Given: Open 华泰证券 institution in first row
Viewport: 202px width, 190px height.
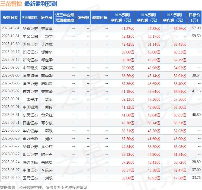Looking at the screenshot, I should click(30, 28).
